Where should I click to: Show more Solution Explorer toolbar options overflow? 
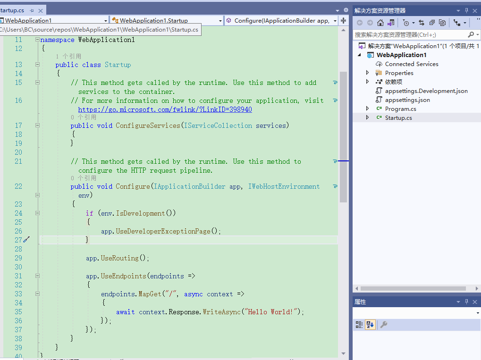[x=478, y=20]
